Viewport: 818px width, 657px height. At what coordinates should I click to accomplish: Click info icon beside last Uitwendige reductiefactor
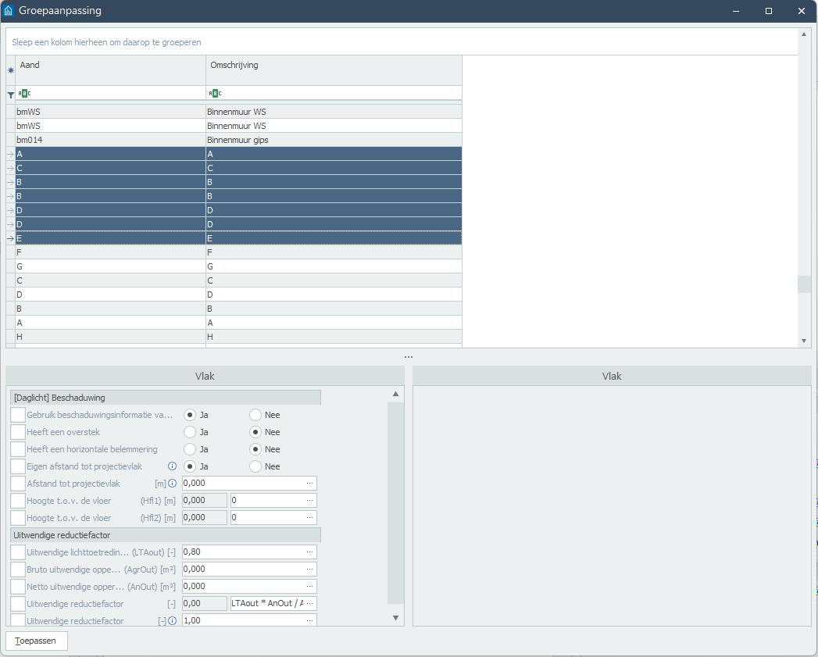click(173, 621)
